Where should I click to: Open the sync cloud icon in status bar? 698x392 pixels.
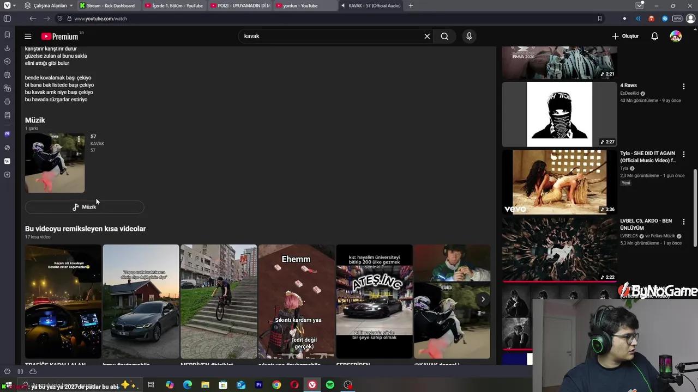pyautogui.click(x=33, y=371)
